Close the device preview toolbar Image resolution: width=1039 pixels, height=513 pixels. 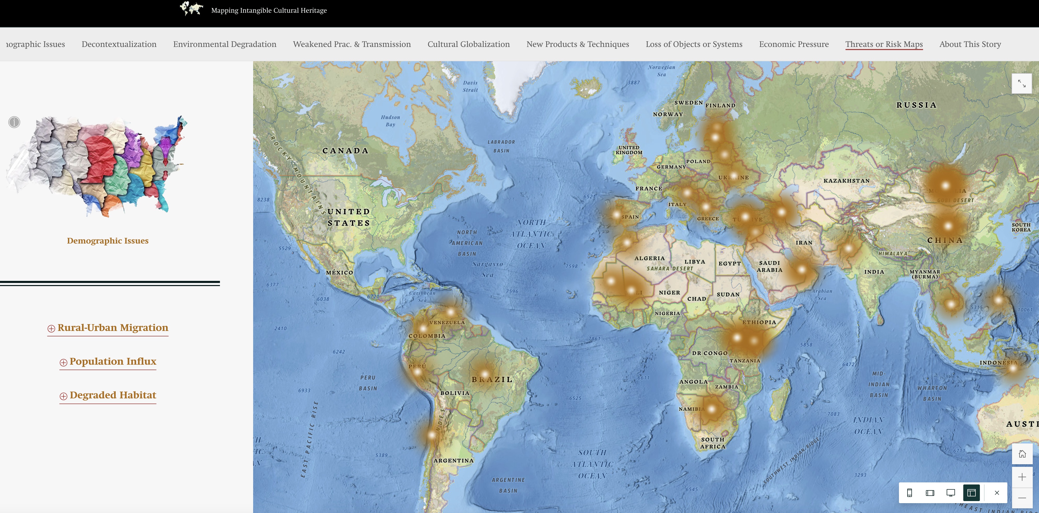coord(997,493)
